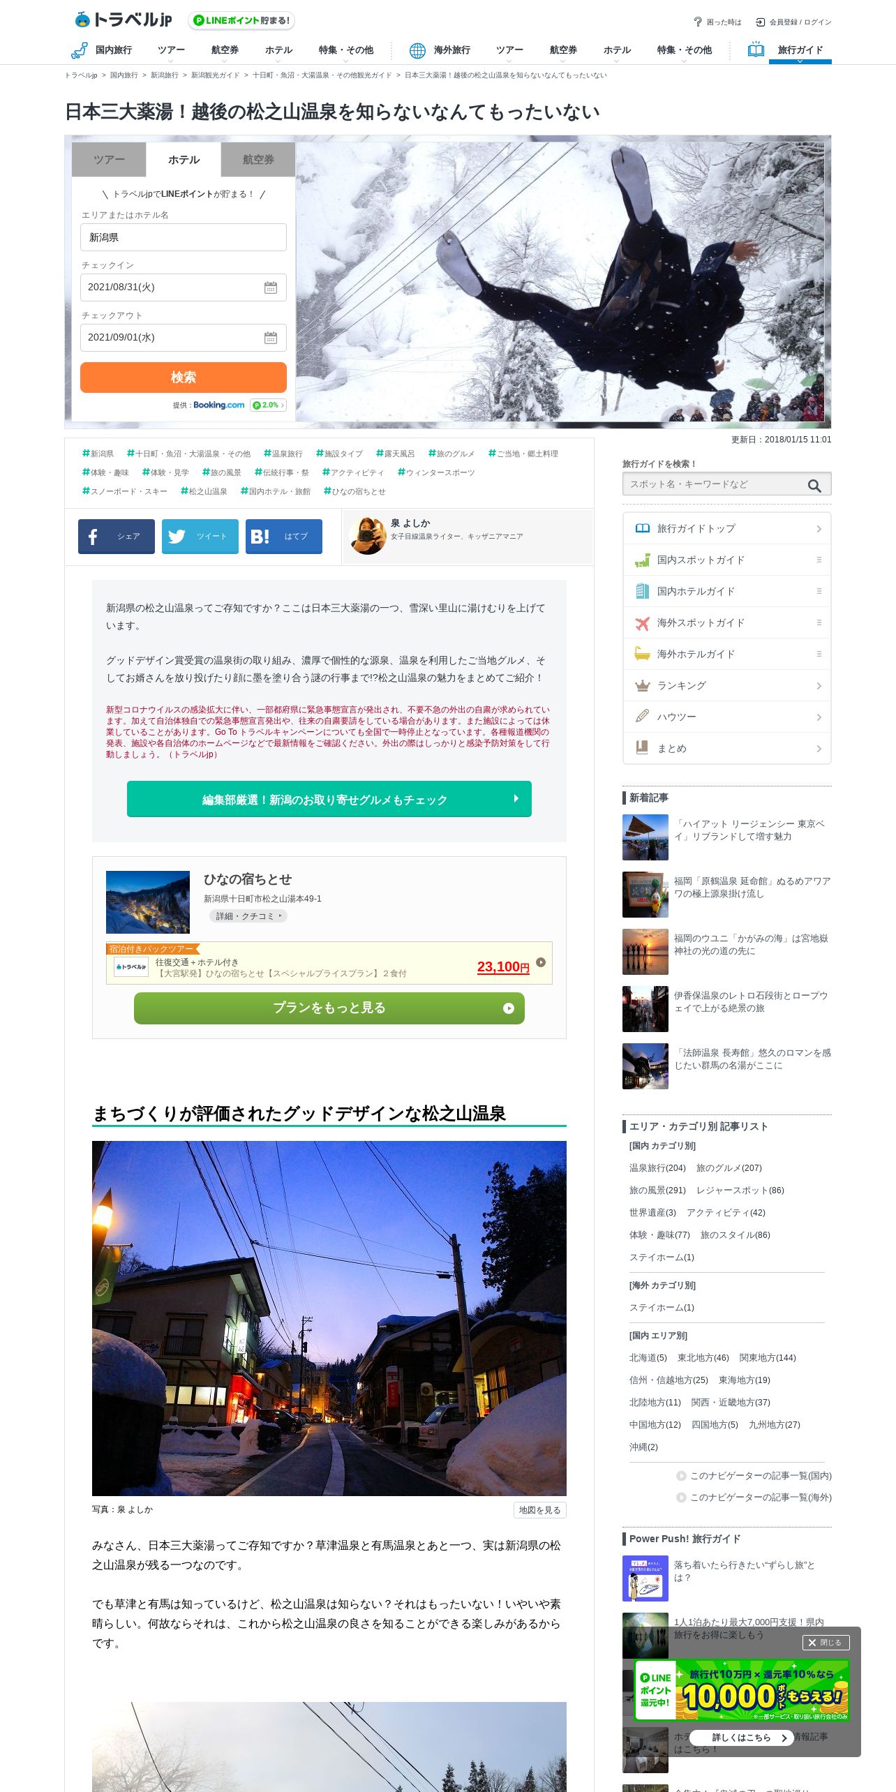
Task: Click 詳しくはこちら on LINE popup
Action: tap(742, 1738)
